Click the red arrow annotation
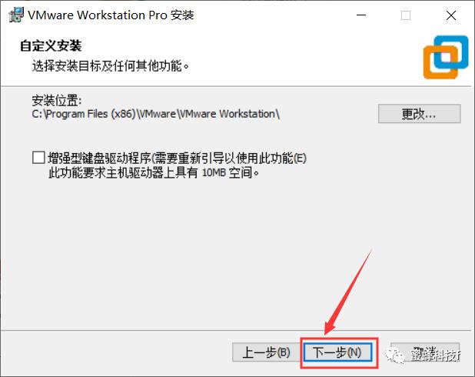 pyautogui.click(x=348, y=292)
